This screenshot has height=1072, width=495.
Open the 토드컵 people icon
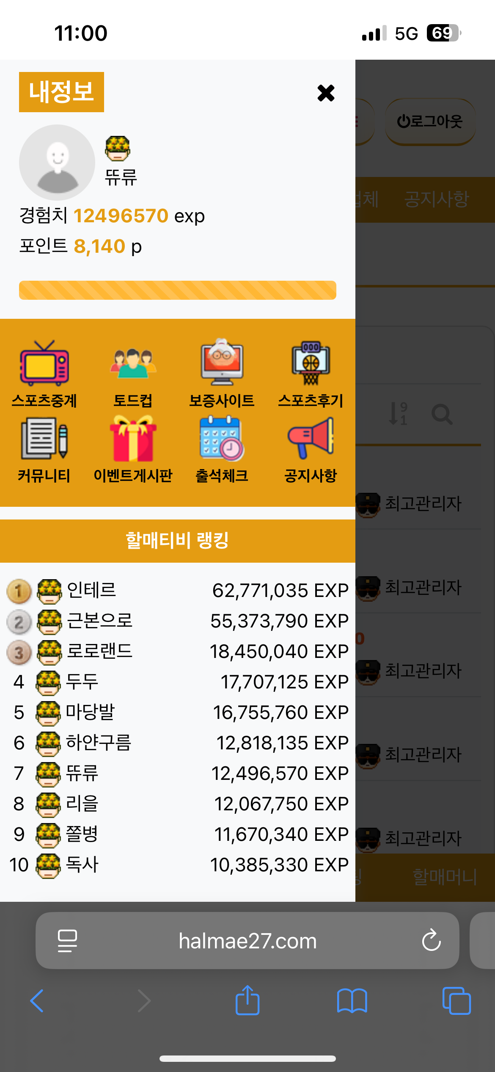point(133,363)
